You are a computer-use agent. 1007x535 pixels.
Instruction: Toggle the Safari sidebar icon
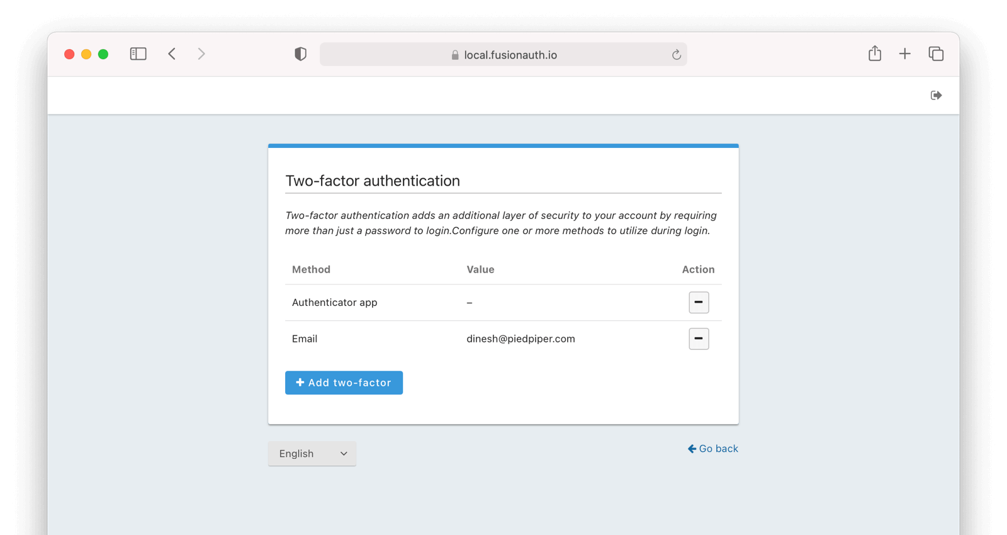click(138, 54)
